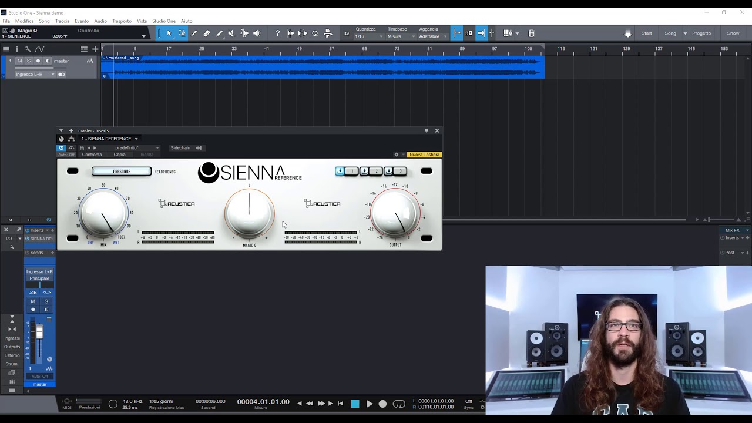This screenshot has height=423, width=752.
Task: Open the Trasporto menu
Action: click(x=122, y=21)
